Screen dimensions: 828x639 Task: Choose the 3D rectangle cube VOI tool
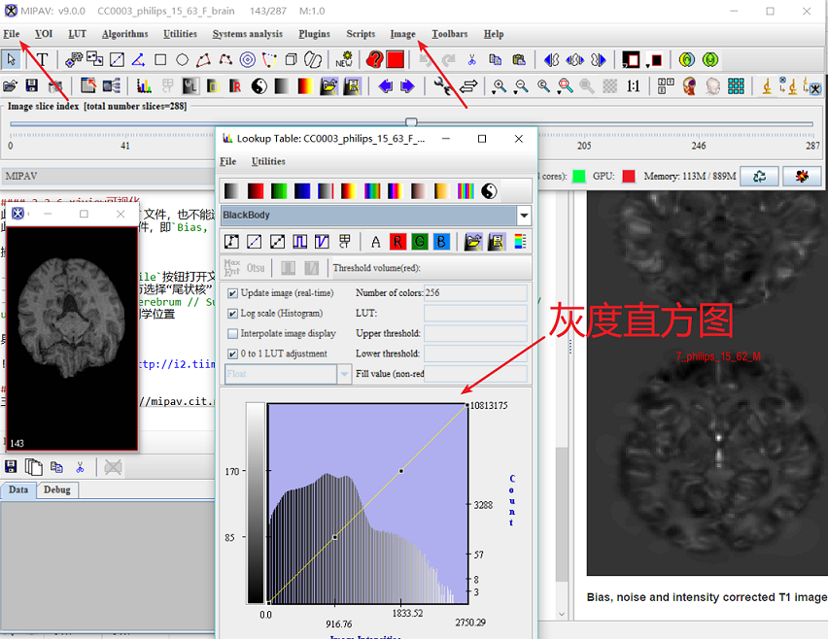pos(291,59)
